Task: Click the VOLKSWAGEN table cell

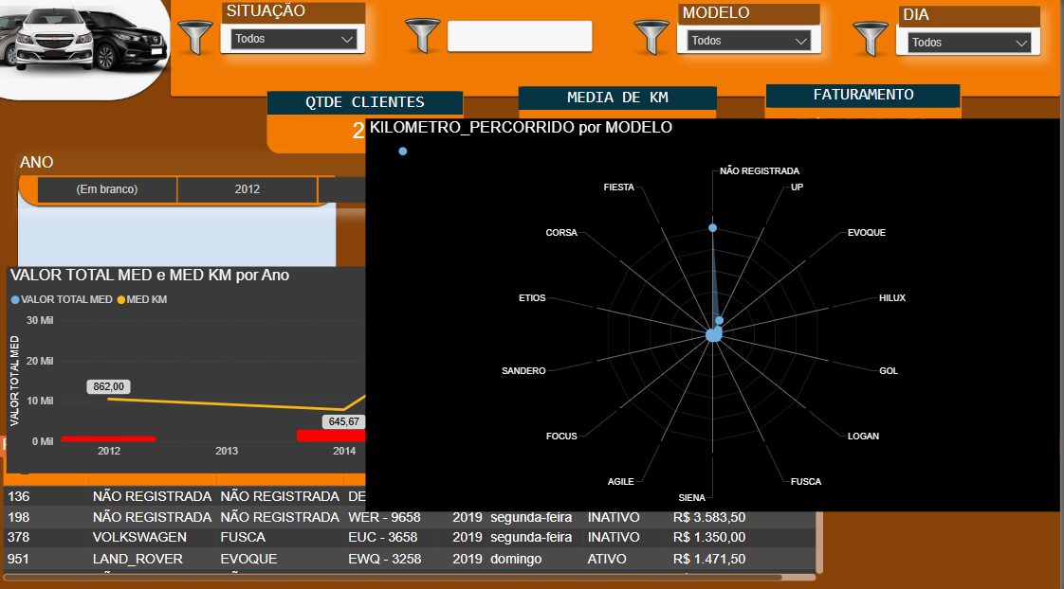Action: click(139, 537)
